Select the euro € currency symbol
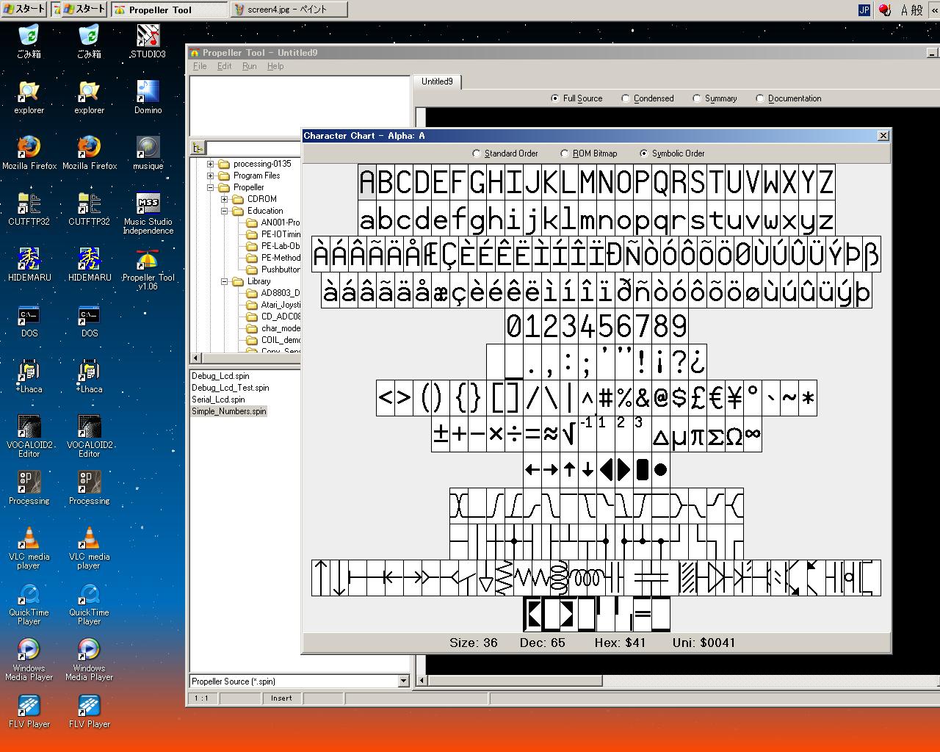 [x=716, y=398]
